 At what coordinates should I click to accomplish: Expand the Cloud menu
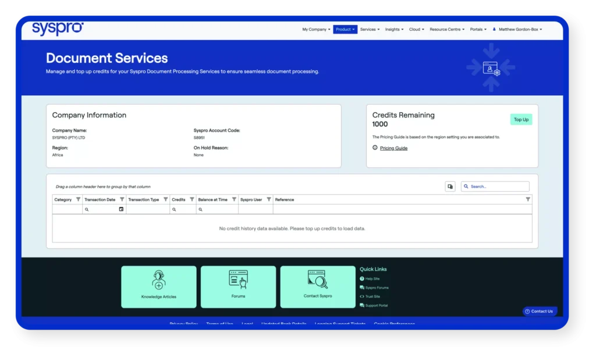point(417,29)
